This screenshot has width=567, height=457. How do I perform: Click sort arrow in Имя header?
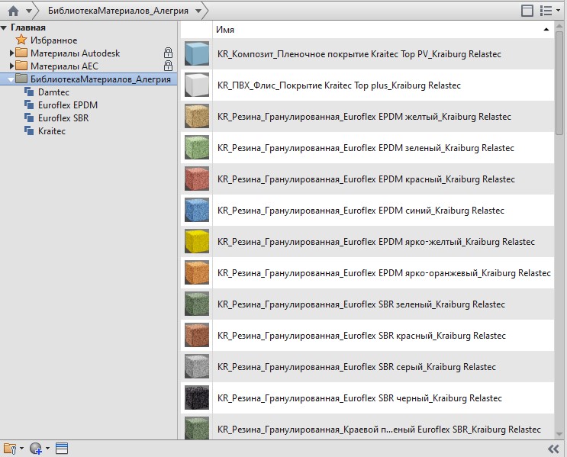point(546,30)
